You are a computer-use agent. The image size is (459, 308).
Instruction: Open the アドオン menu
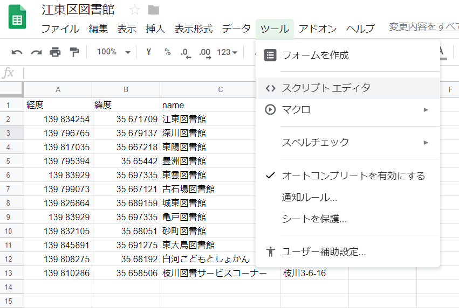point(318,29)
